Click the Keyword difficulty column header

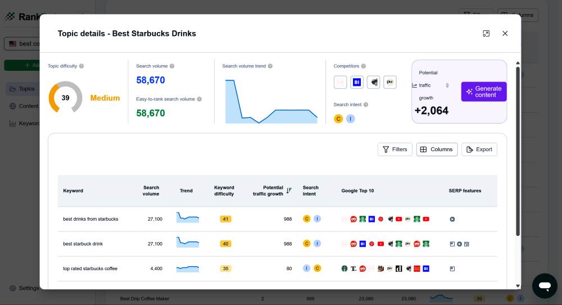click(224, 191)
